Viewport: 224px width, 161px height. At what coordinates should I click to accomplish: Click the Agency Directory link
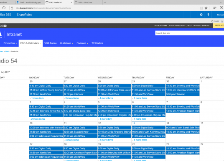click(x=177, y=26)
